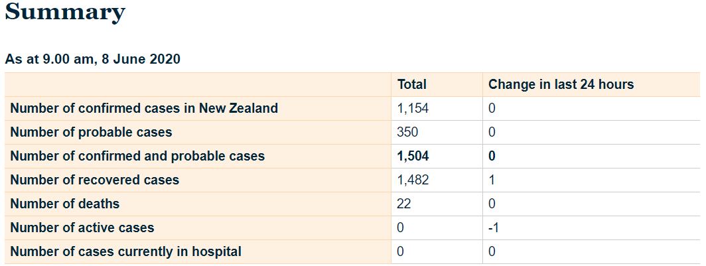This screenshot has height=266, width=706.
Task: Click the probable cases total 350
Action: click(407, 132)
